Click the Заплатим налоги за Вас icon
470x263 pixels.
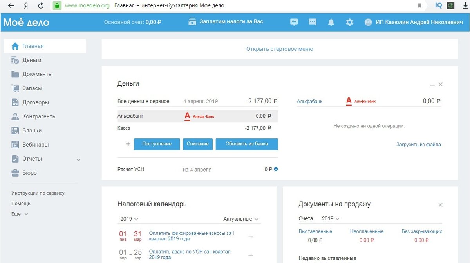pos(192,21)
